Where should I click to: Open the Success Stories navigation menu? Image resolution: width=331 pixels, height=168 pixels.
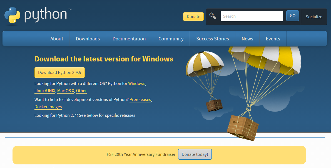pos(213,39)
